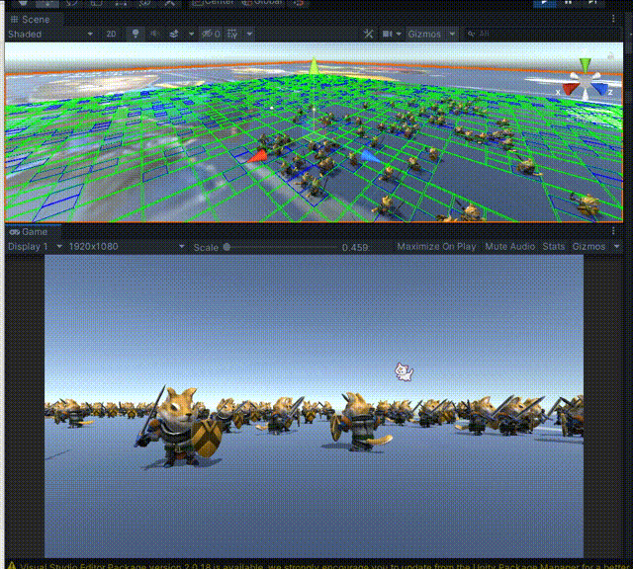
Task: Open 1920x1080 resolution dropdown
Action: click(x=127, y=246)
